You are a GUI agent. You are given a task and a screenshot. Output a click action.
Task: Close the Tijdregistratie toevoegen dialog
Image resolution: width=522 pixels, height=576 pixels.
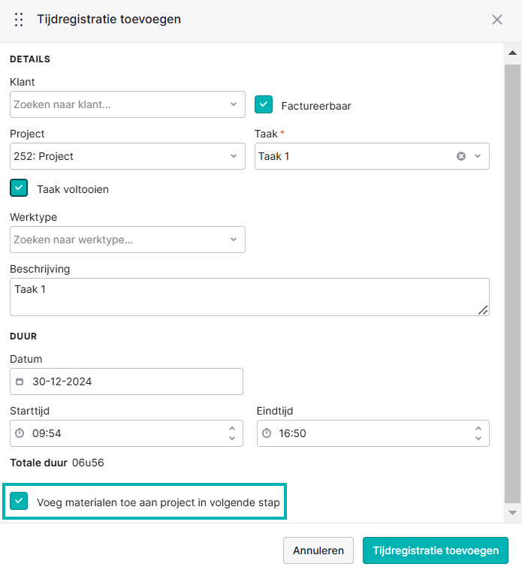click(x=497, y=20)
